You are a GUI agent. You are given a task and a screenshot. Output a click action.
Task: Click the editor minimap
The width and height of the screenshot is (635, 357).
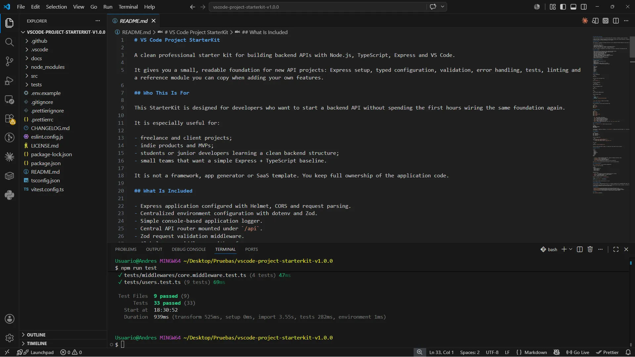pos(611,114)
